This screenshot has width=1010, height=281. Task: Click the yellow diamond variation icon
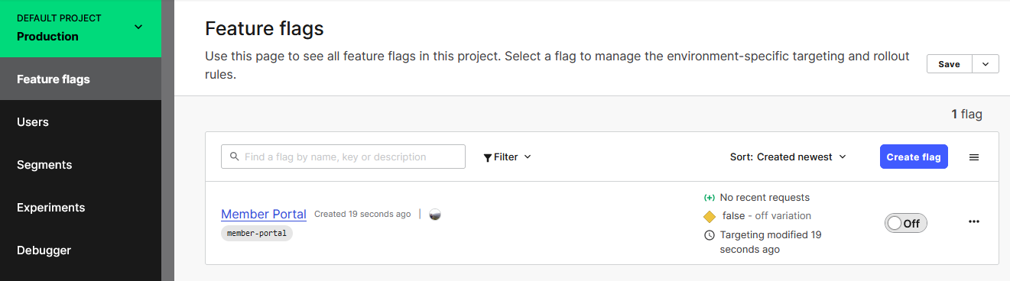pyautogui.click(x=710, y=216)
